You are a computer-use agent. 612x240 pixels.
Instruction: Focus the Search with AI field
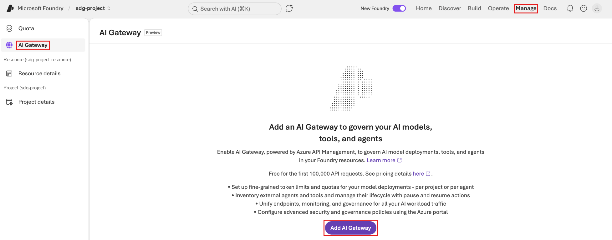pos(235,9)
